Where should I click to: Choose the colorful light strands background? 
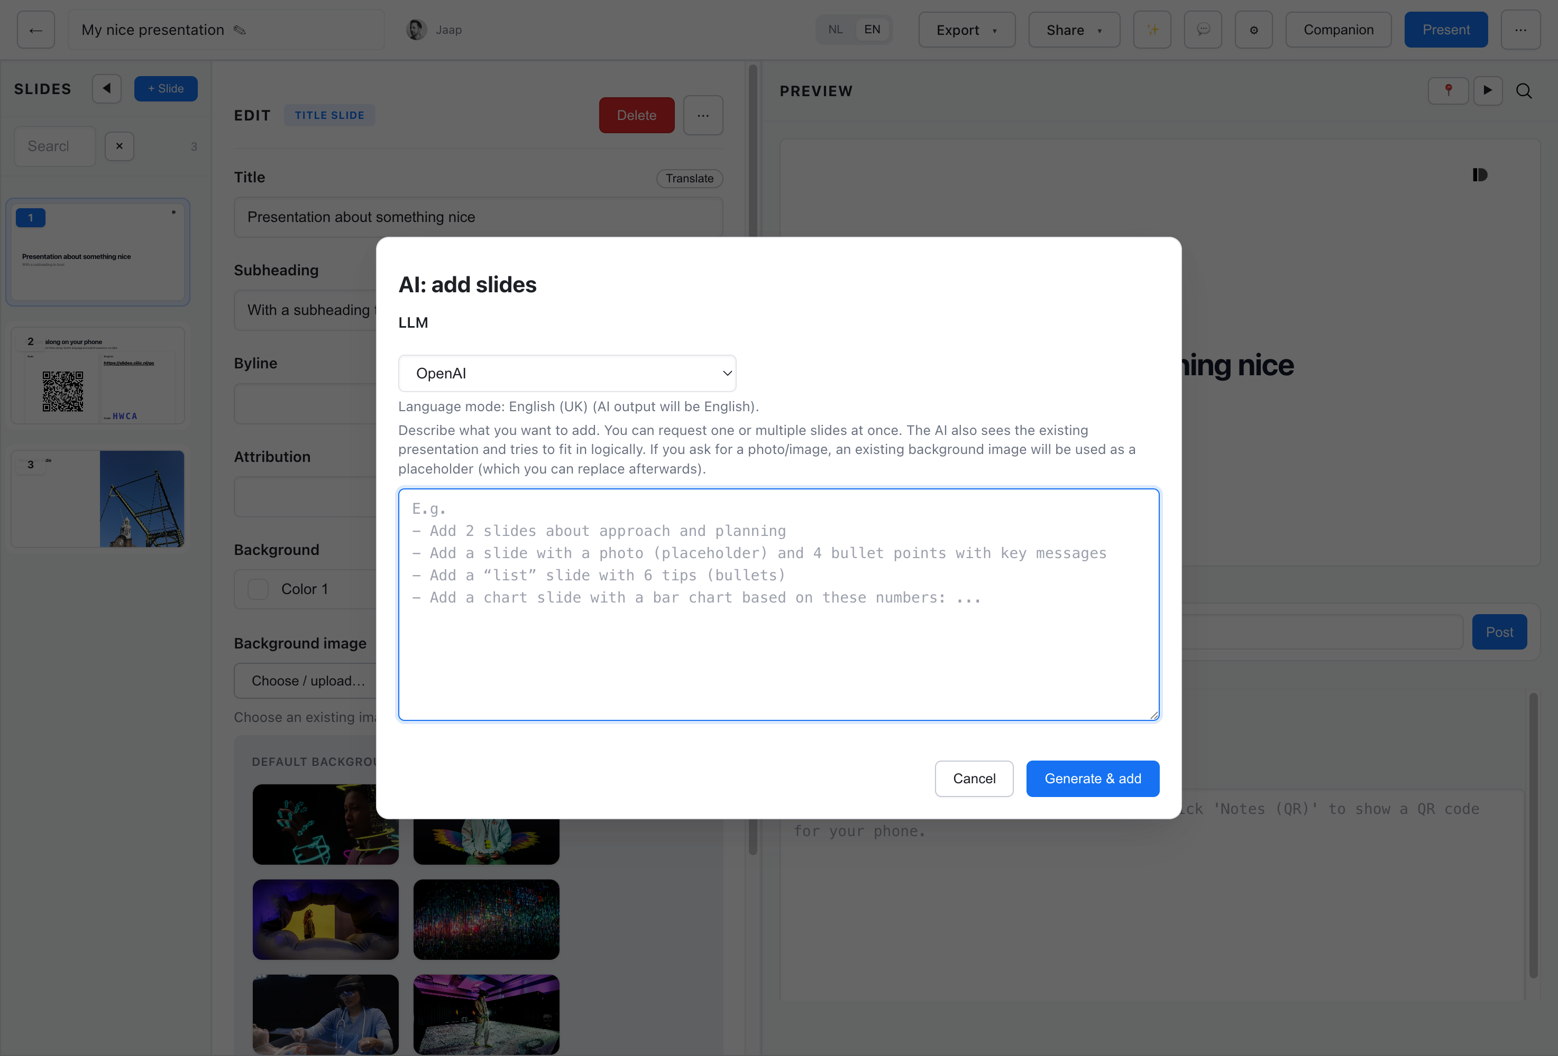click(486, 919)
